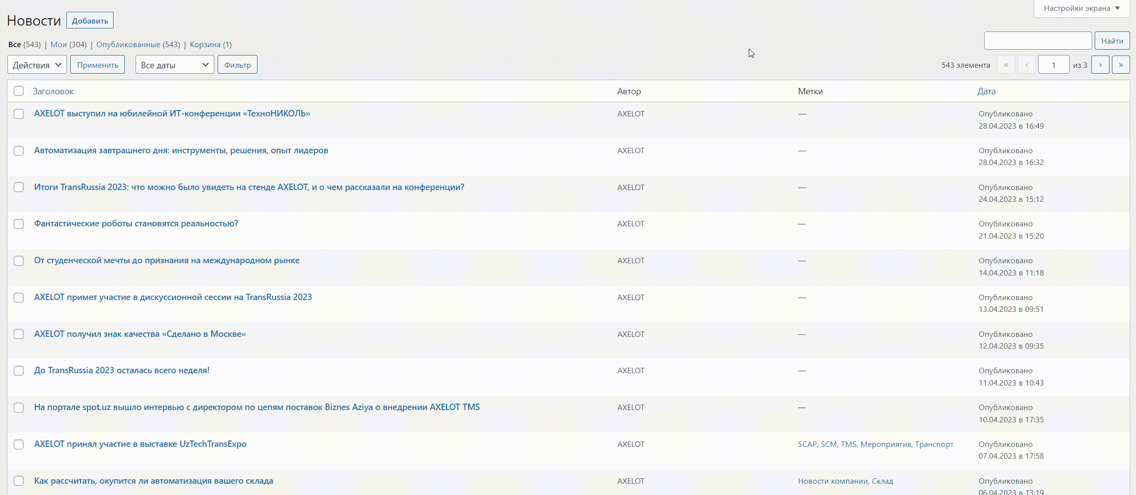This screenshot has width=1136, height=495.
Task: Open the Действия bulk actions dropdown
Action: click(x=37, y=65)
